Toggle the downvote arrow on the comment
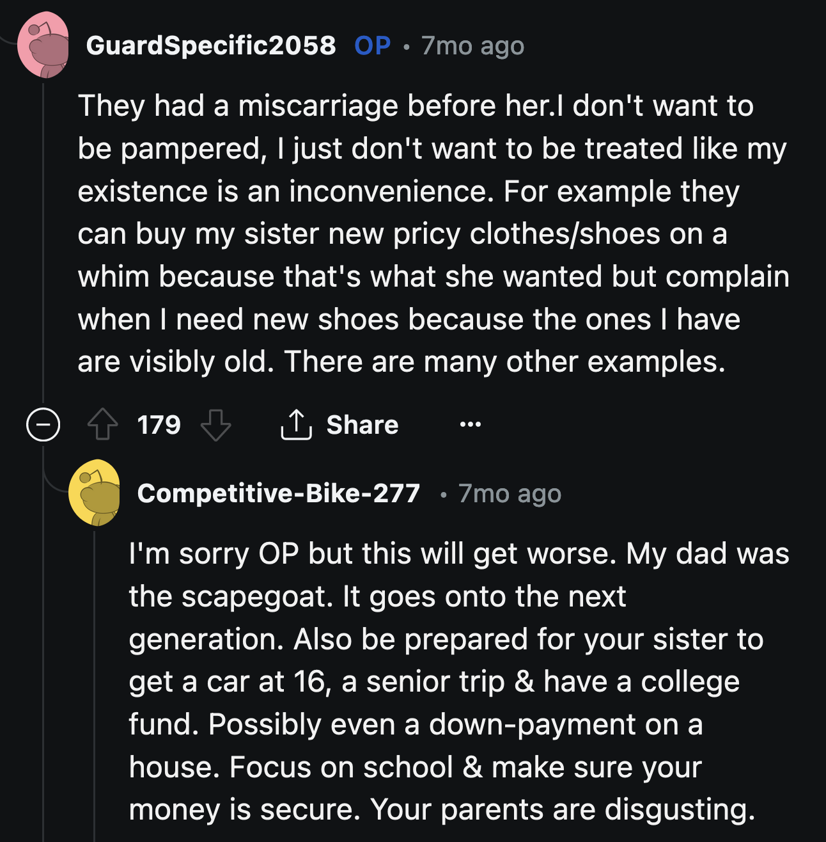Viewport: 826px width, 842px height. point(217,424)
